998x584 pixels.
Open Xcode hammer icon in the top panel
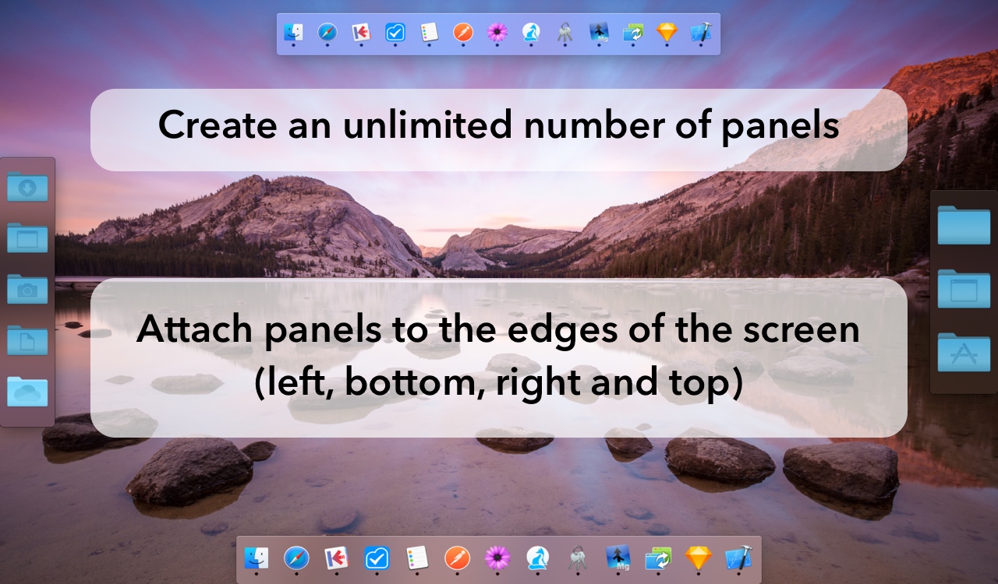coord(701,32)
